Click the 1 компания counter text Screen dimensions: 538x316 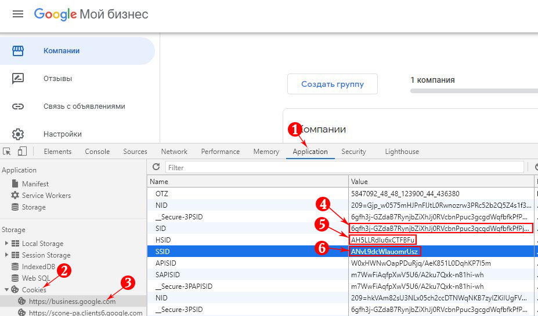coord(432,80)
